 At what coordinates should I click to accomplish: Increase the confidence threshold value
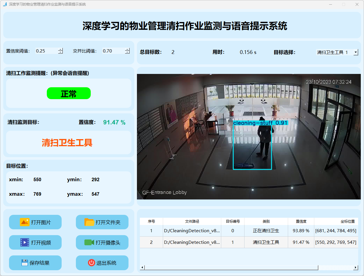pyautogui.click(x=60, y=49)
